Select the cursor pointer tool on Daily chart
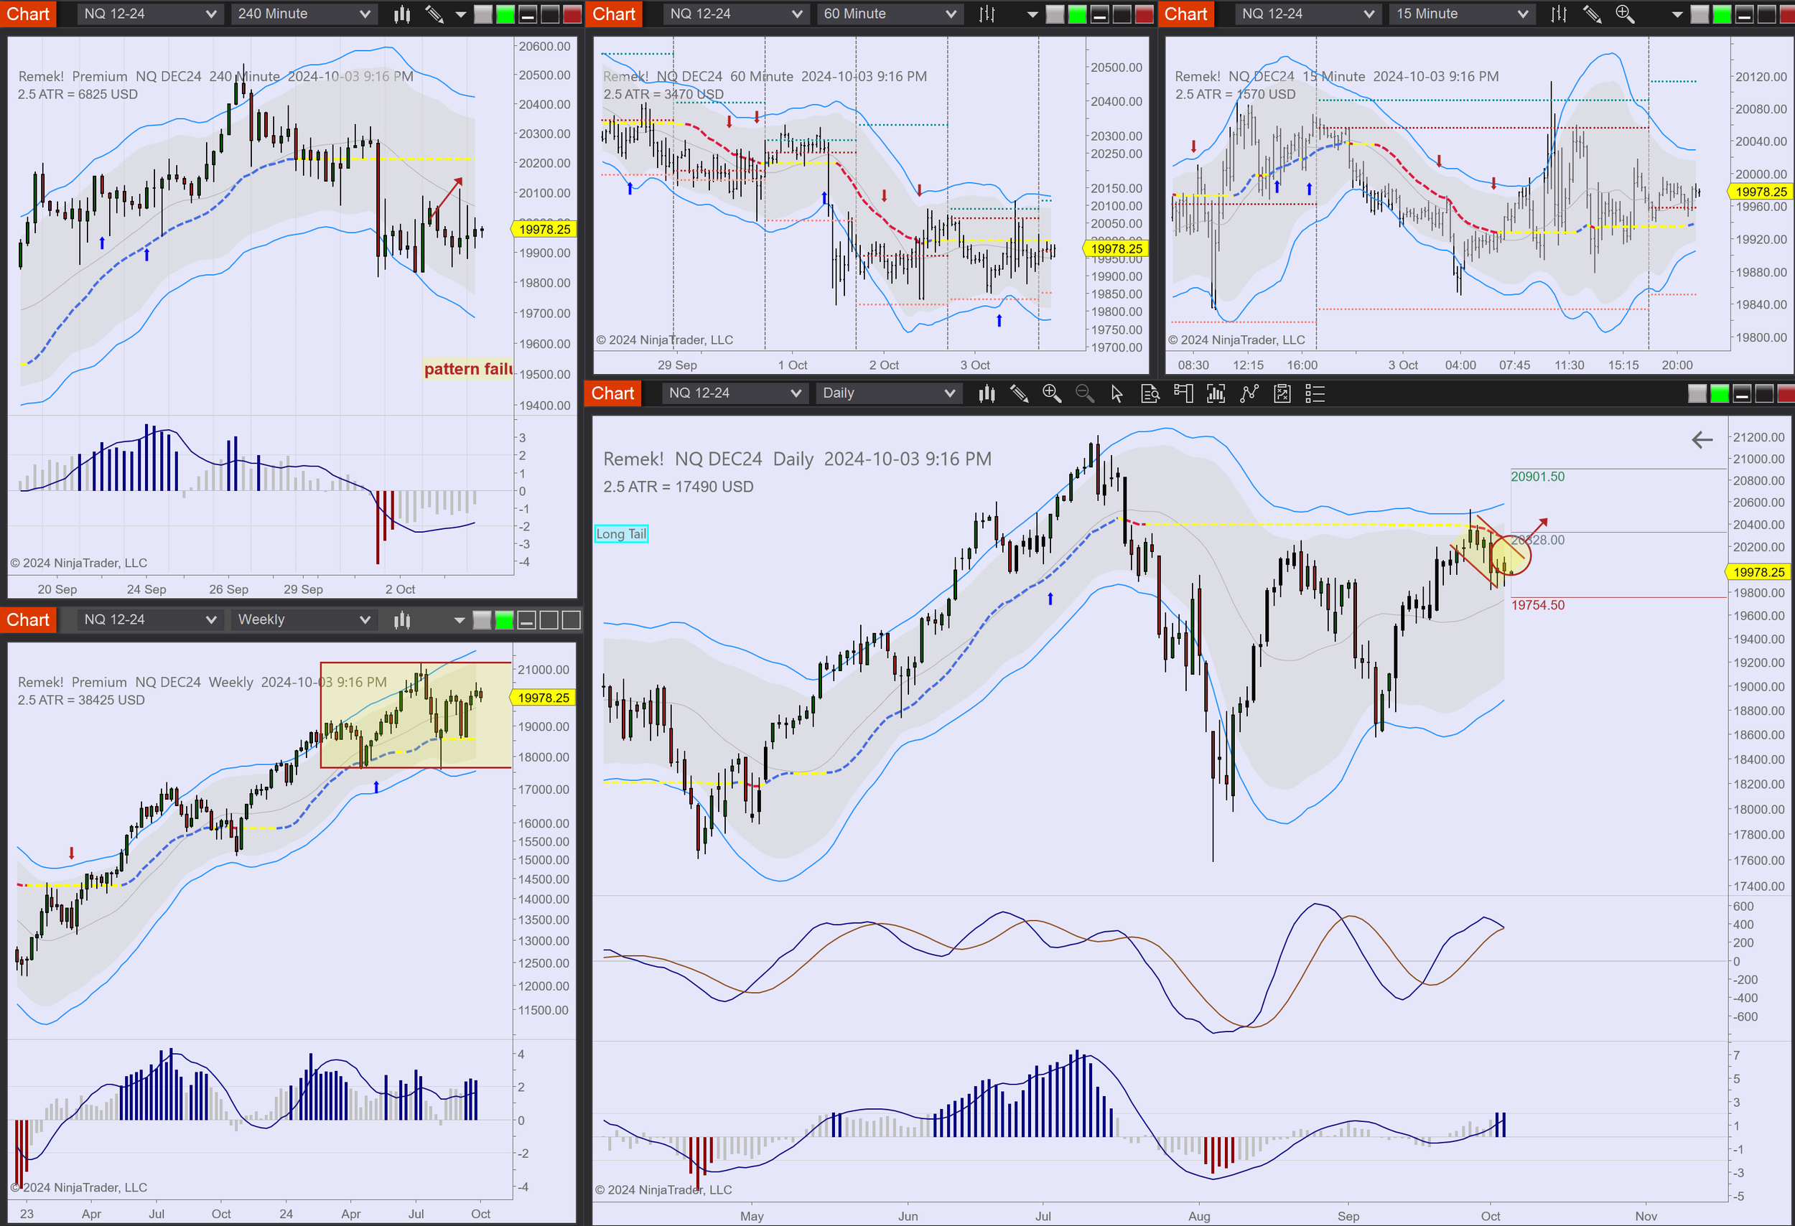Screen dimensions: 1795x1226 pos(1117,394)
